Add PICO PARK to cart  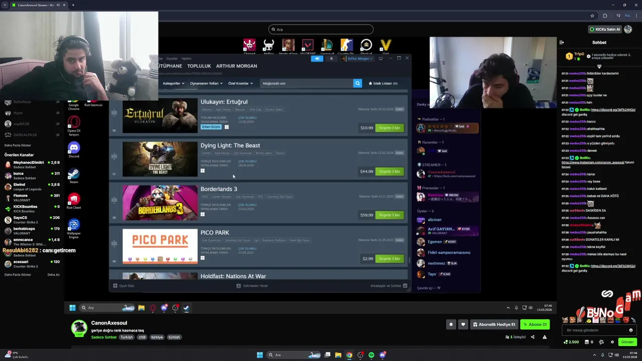(x=389, y=259)
